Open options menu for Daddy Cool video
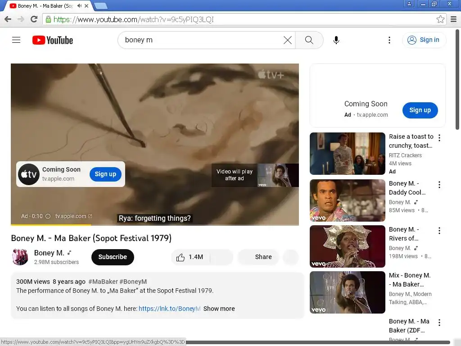 click(x=439, y=185)
